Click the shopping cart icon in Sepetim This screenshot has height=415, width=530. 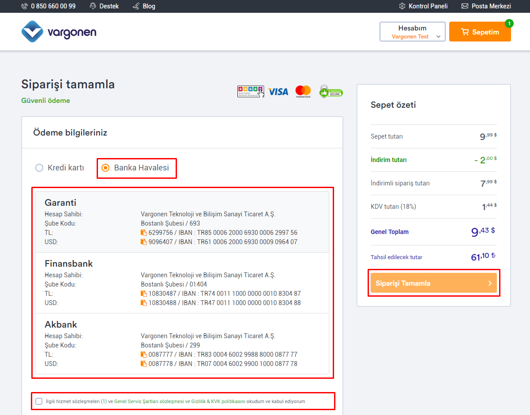[465, 32]
